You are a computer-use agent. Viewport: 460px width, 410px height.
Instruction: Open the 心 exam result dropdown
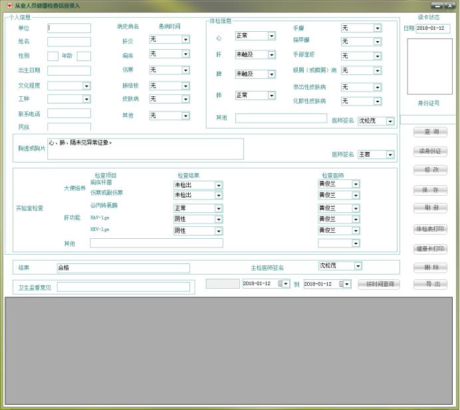[271, 35]
